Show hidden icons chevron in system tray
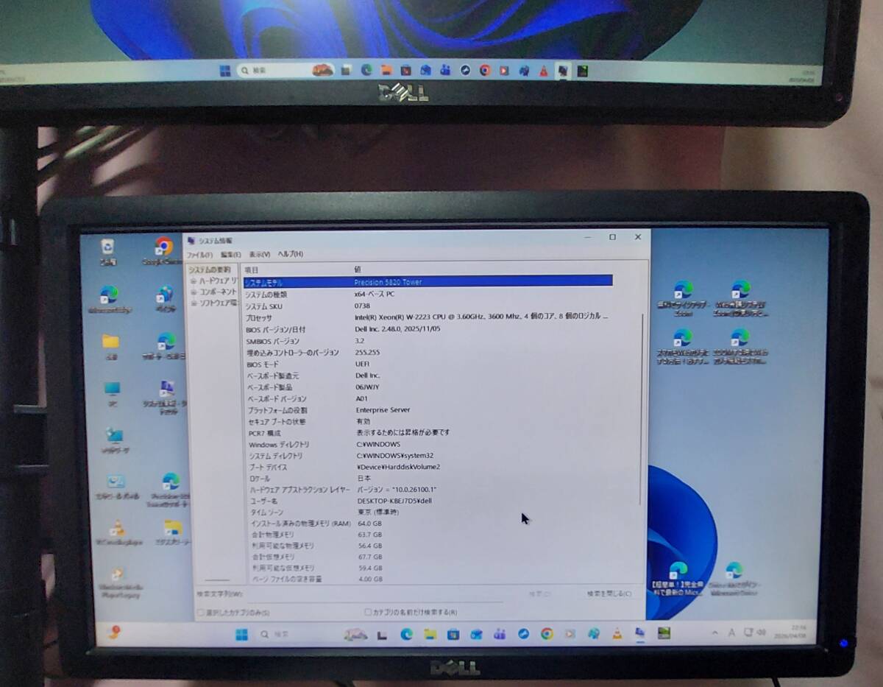883x687 pixels. (714, 633)
